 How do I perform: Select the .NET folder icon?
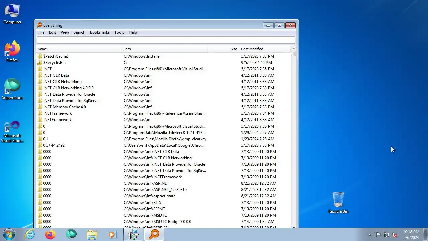click(40, 69)
